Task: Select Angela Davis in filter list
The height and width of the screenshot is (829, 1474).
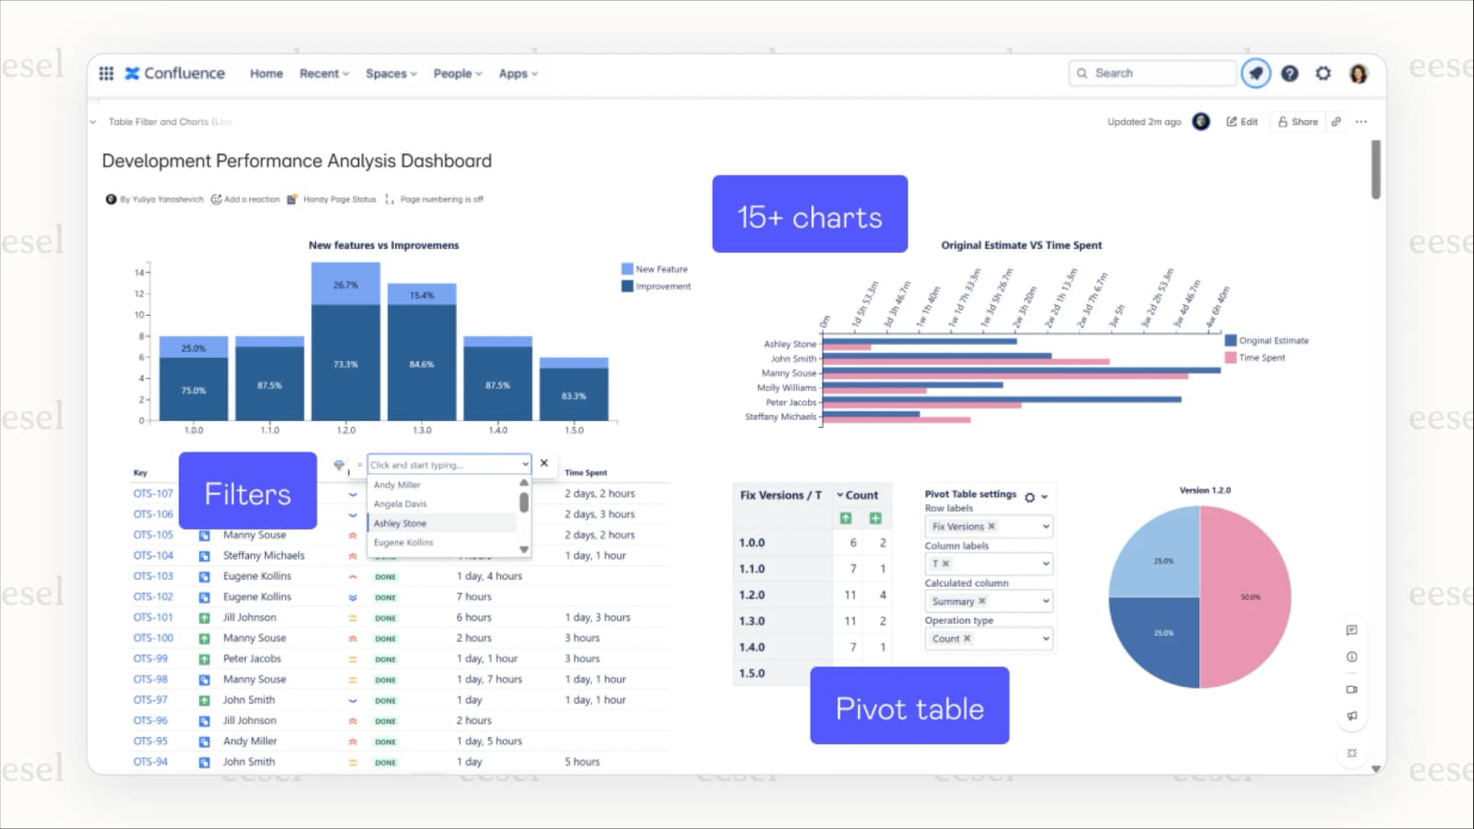Action: pos(442,504)
